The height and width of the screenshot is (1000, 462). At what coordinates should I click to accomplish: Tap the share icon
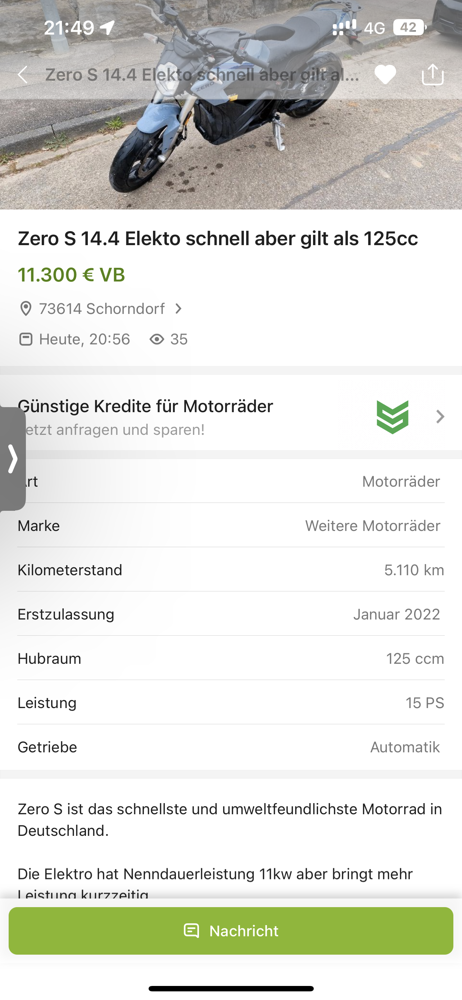[x=432, y=75]
